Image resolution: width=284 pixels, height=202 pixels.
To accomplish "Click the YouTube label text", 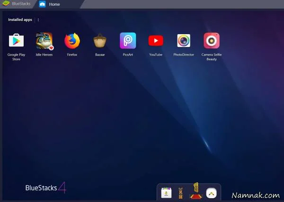I will pos(156,55).
